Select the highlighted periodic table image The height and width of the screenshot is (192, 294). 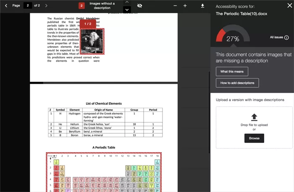tap(103, 173)
